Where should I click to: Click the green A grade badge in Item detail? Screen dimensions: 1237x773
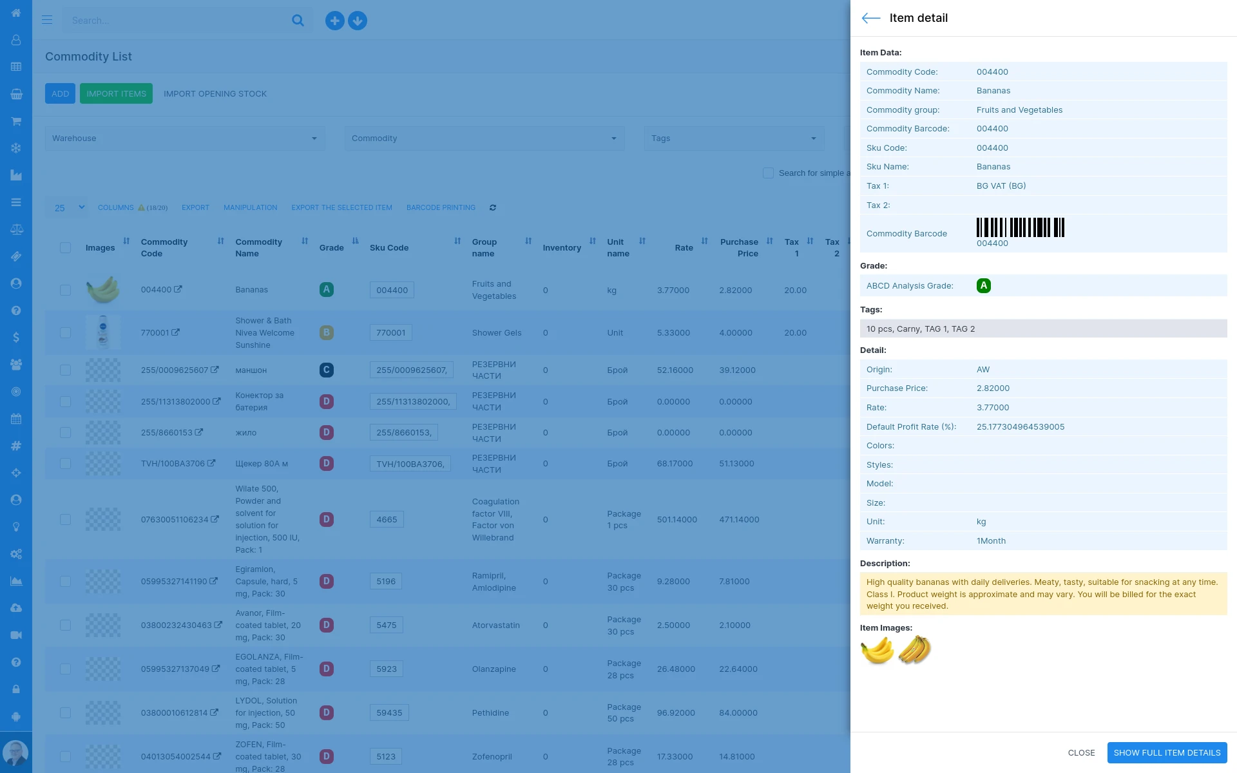tap(983, 285)
